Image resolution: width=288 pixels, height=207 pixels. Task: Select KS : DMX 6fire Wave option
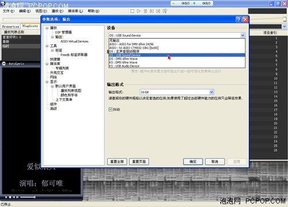(177, 62)
